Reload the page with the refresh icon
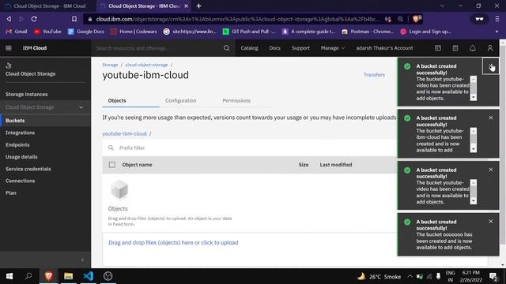 click(x=34, y=19)
